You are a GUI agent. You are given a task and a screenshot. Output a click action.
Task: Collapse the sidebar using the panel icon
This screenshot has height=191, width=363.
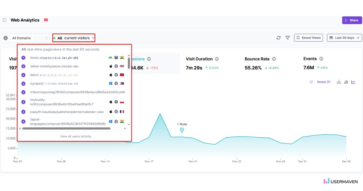[4, 20]
